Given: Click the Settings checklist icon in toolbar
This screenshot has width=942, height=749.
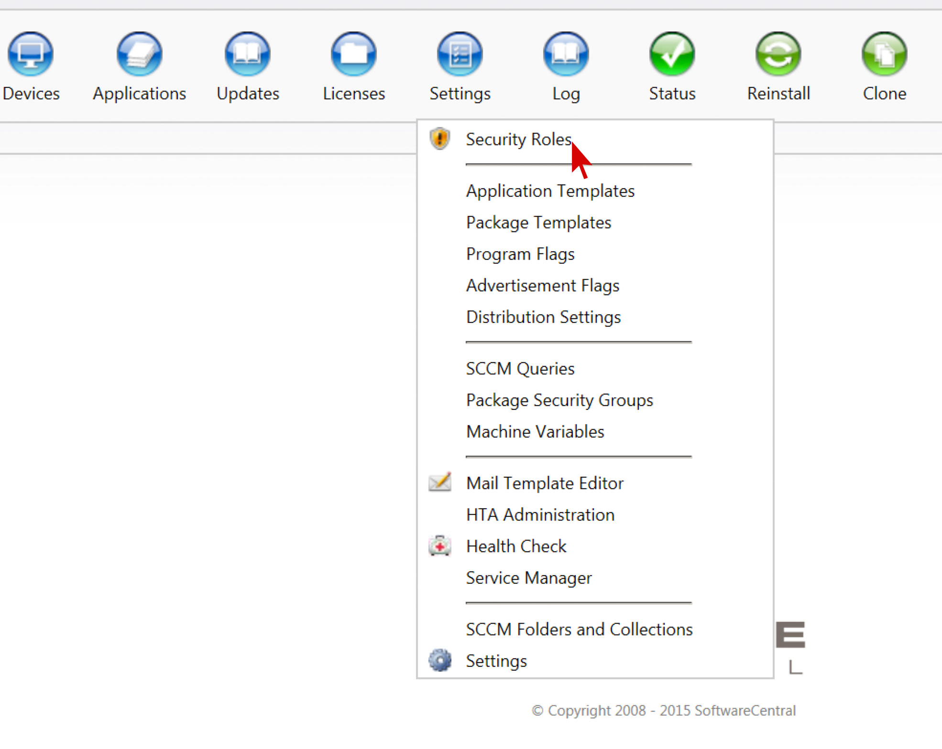Looking at the screenshot, I should pyautogui.click(x=460, y=54).
